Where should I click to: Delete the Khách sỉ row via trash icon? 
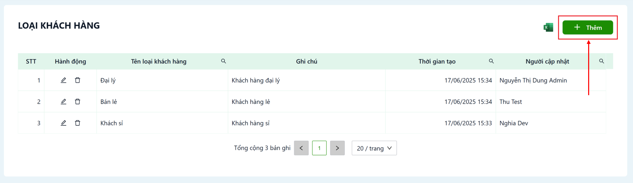pyautogui.click(x=78, y=123)
